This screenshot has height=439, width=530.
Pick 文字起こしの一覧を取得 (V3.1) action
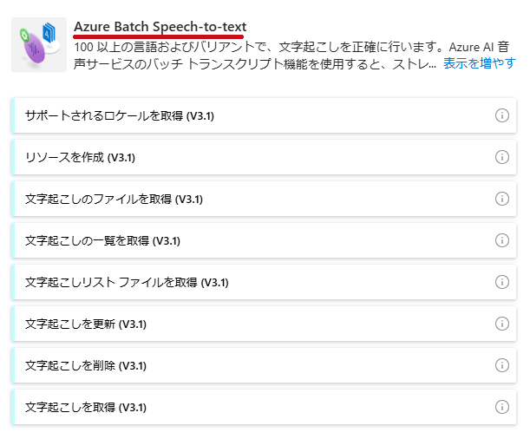(x=264, y=240)
